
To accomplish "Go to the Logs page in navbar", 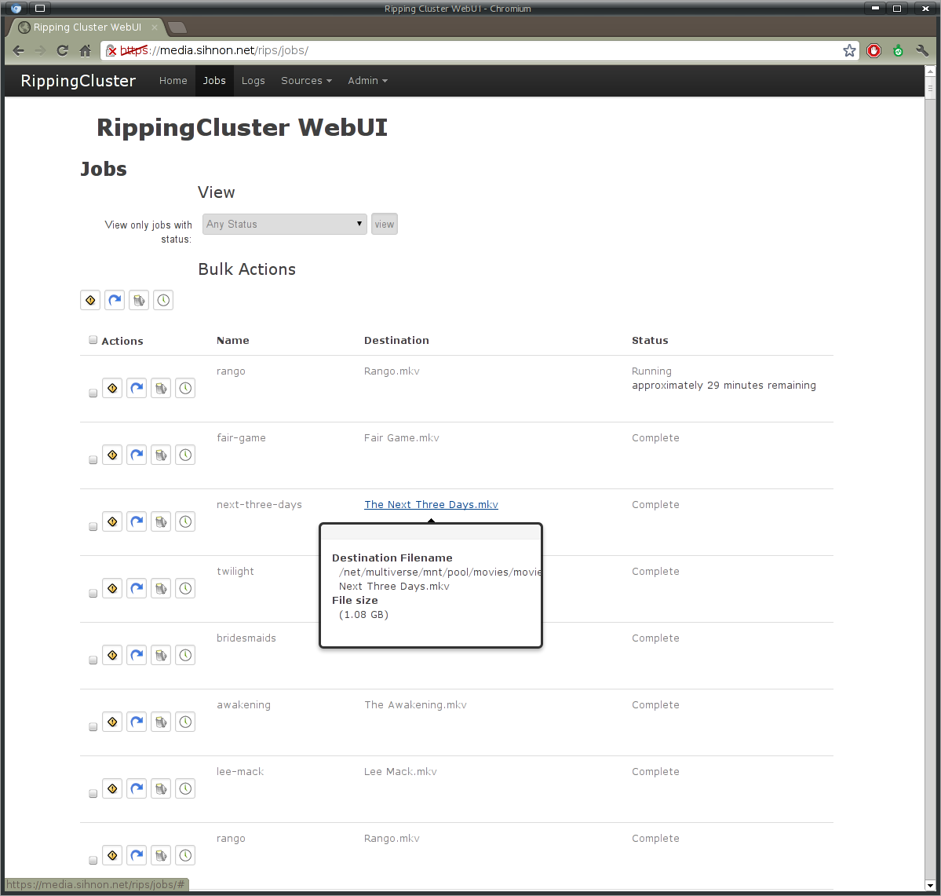I will click(253, 81).
